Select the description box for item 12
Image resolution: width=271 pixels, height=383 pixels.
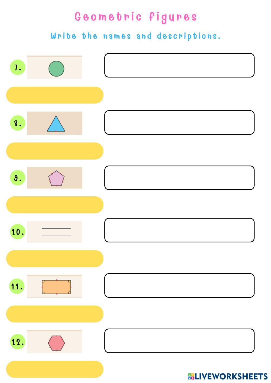tap(179, 341)
